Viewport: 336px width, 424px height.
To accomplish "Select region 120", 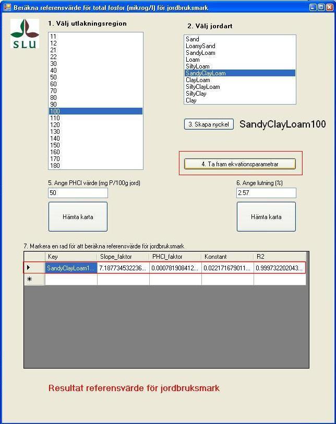I will pos(95,125).
